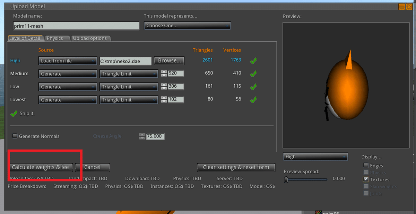Click the Crease Angle field 75.000
Screen dimensions: 416x214
pos(155,136)
